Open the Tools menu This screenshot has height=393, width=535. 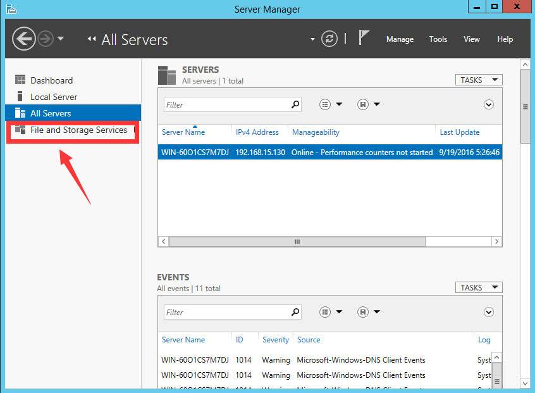click(438, 39)
